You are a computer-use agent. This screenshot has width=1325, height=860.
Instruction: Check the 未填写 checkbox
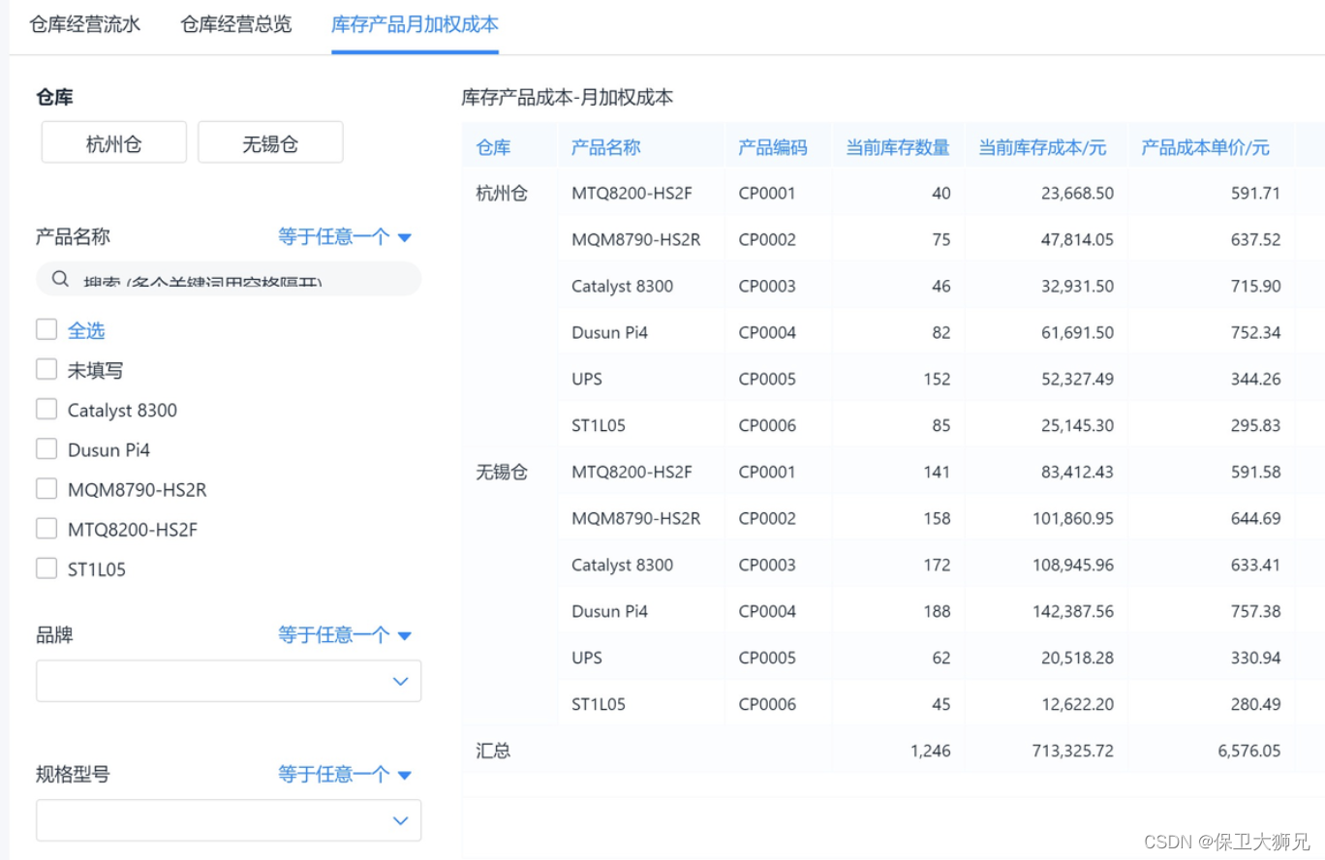pos(46,370)
